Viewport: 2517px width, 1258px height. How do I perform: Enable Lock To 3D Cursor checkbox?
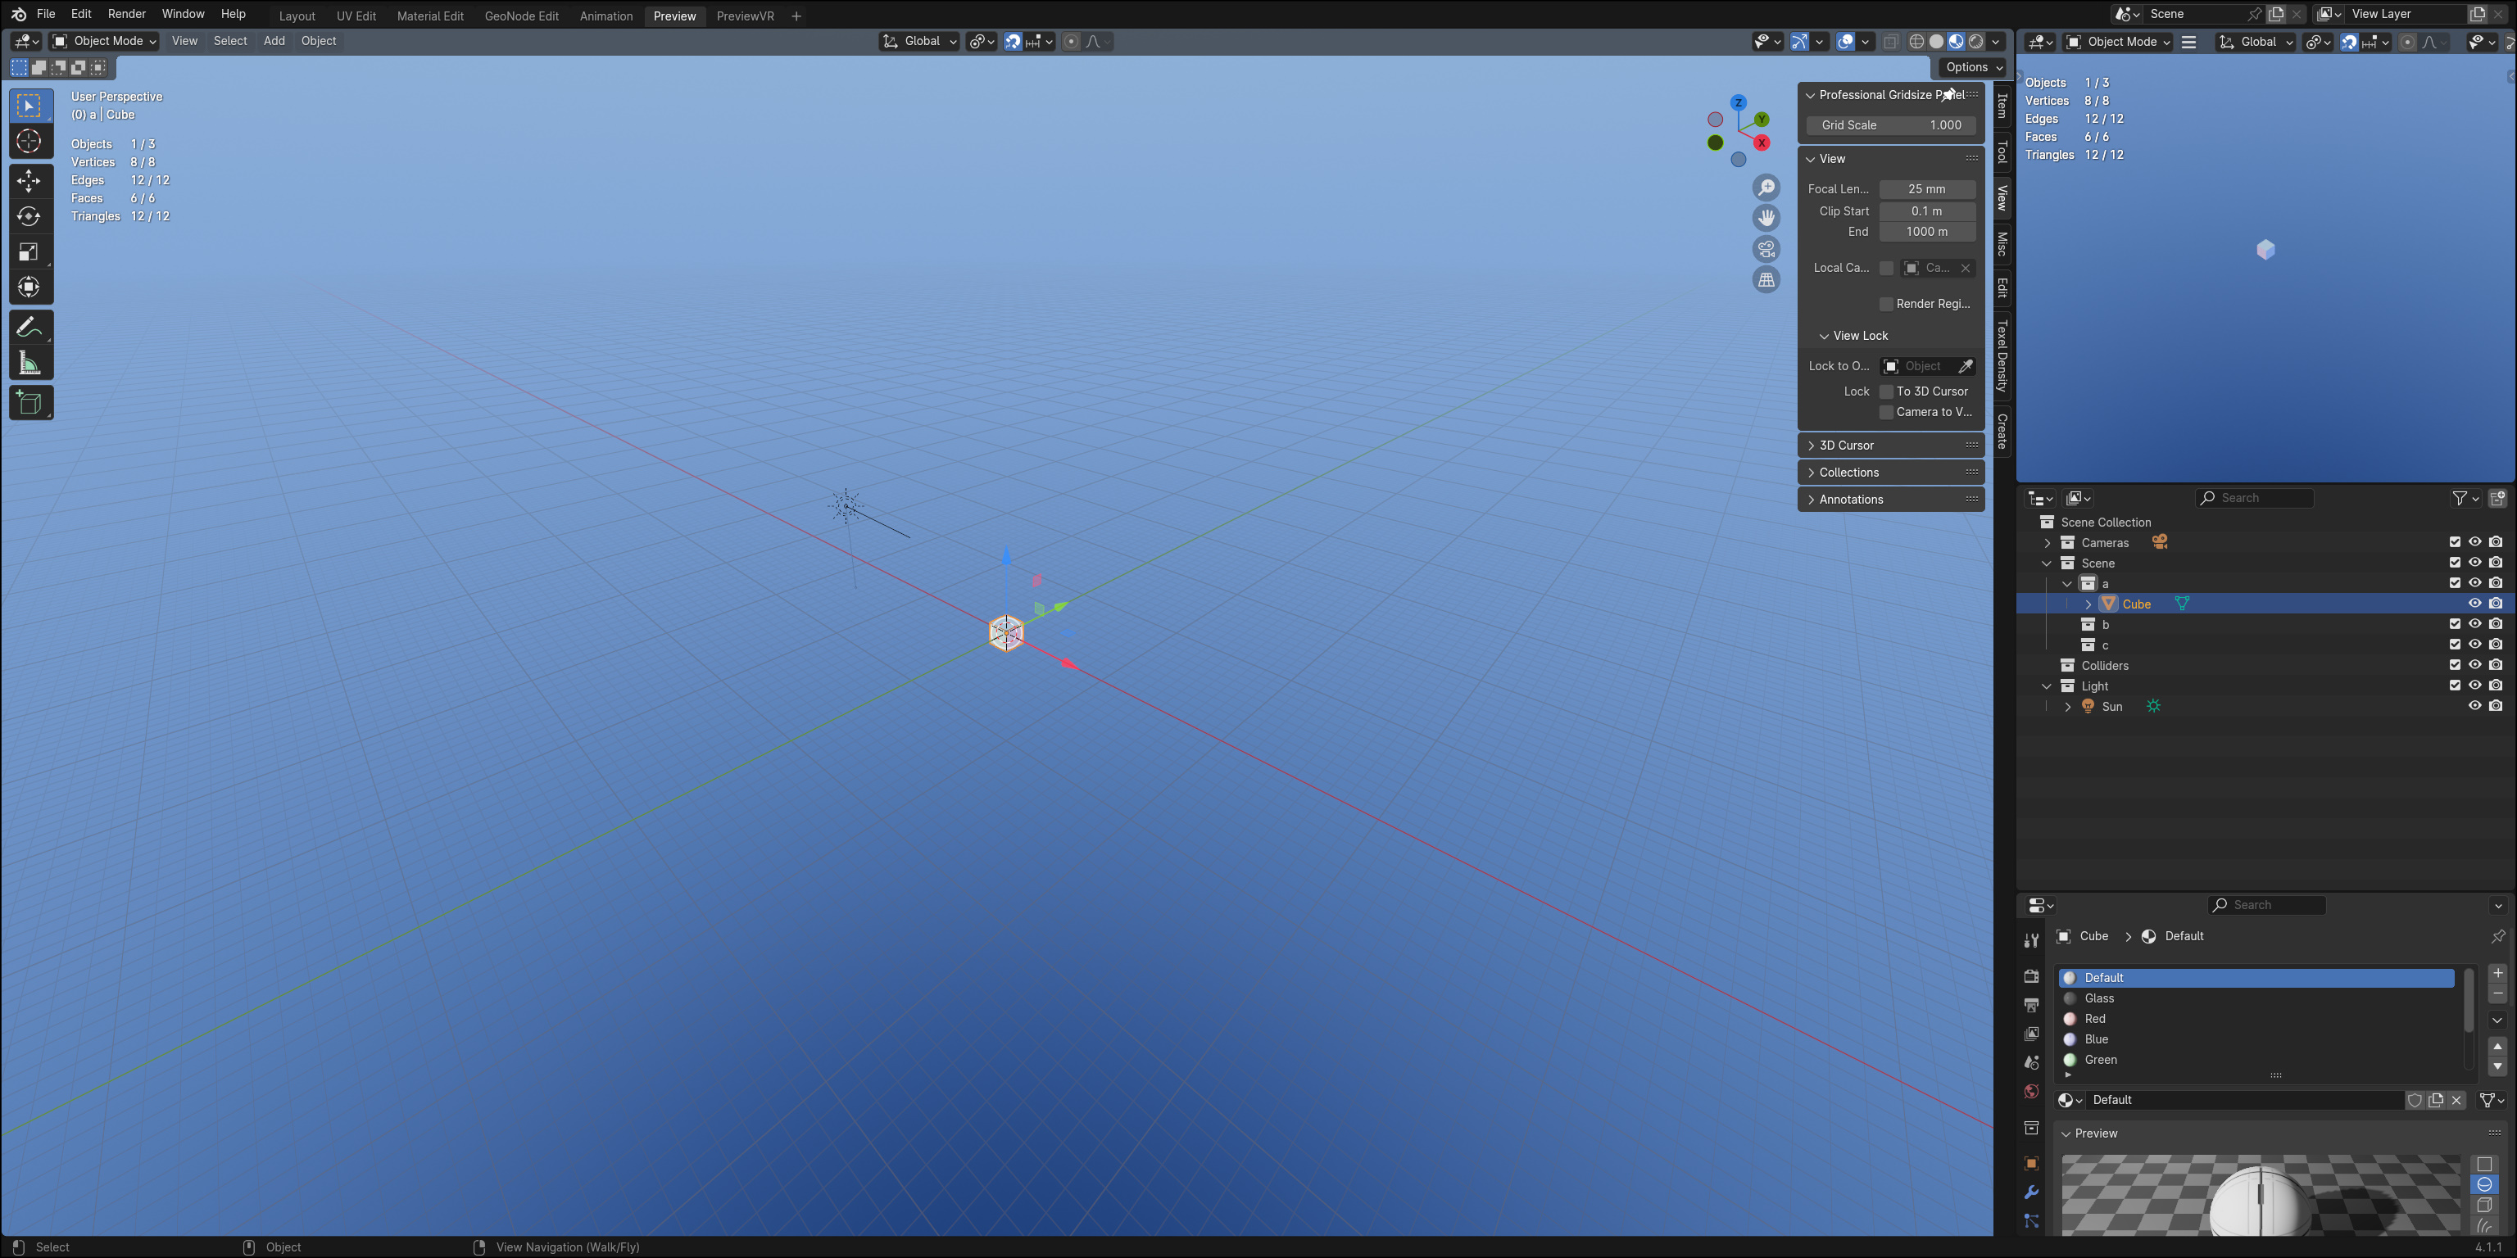(x=1887, y=391)
